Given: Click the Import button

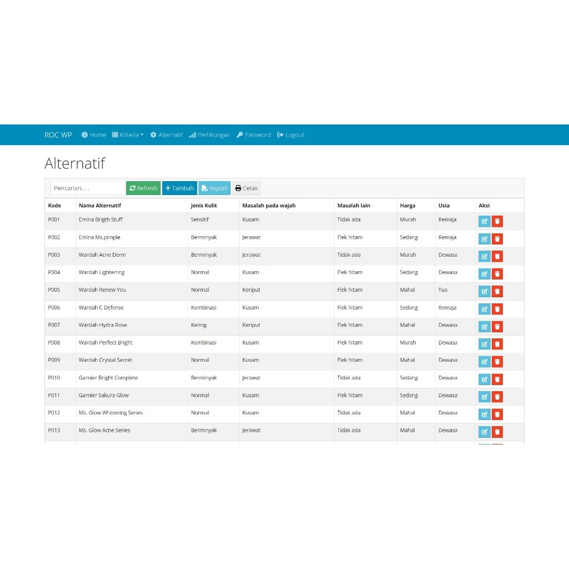Looking at the screenshot, I should [214, 188].
